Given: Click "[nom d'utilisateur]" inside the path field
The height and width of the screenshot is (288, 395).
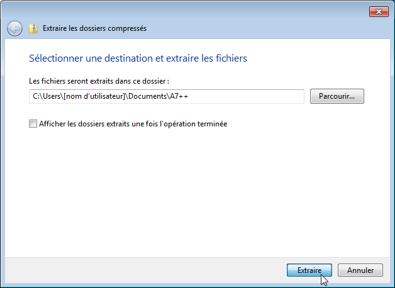Looking at the screenshot, I should pos(92,97).
